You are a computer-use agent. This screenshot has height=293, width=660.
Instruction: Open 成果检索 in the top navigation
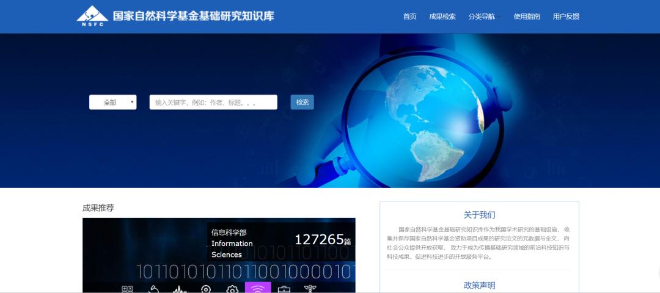[x=442, y=16]
